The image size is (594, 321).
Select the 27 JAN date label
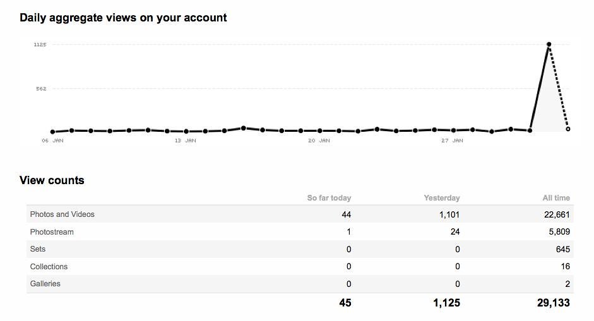point(453,141)
